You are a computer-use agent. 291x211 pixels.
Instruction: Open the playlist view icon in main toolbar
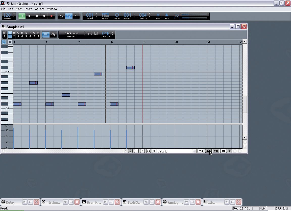coord(61,16)
